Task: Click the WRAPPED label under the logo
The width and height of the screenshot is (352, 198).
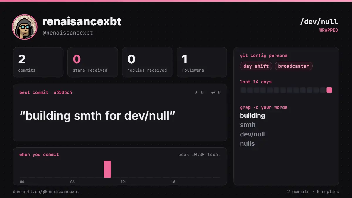Action: pos(329,30)
